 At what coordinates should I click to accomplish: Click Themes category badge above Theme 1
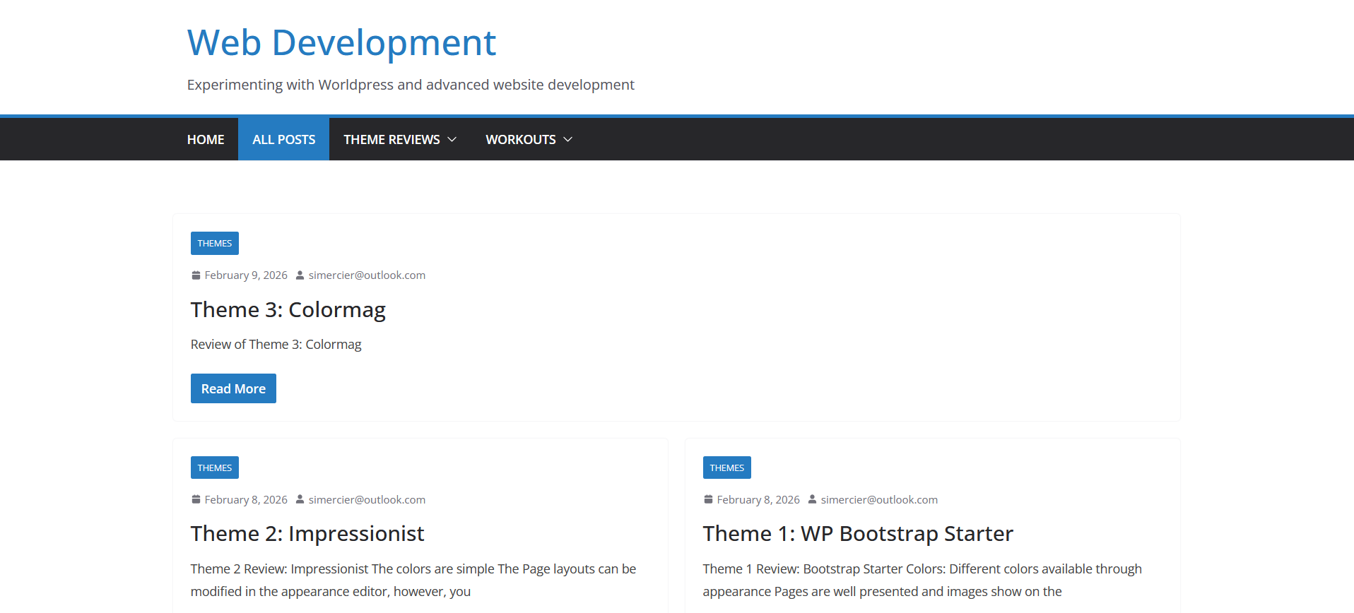[x=726, y=468]
